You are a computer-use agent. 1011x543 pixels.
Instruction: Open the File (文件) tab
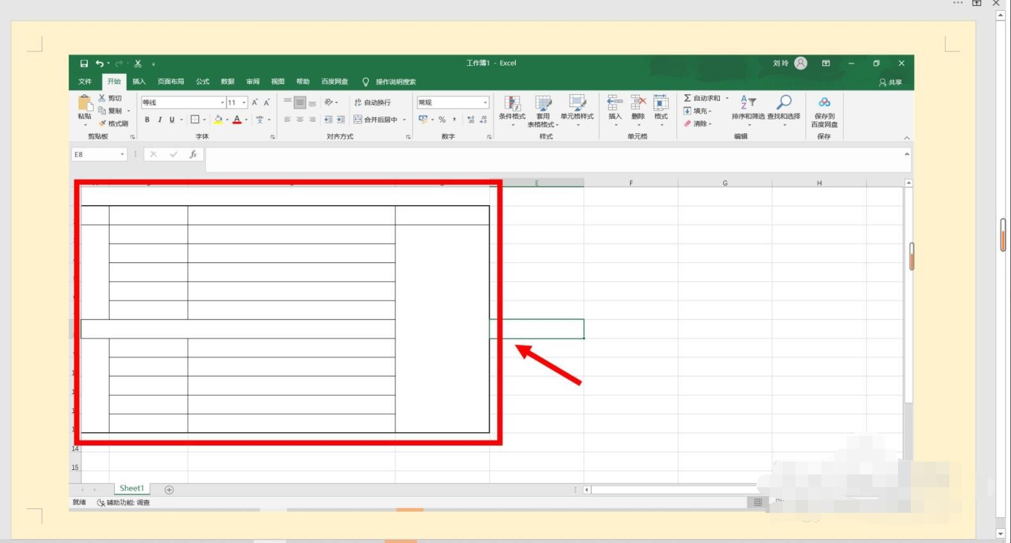click(x=85, y=81)
